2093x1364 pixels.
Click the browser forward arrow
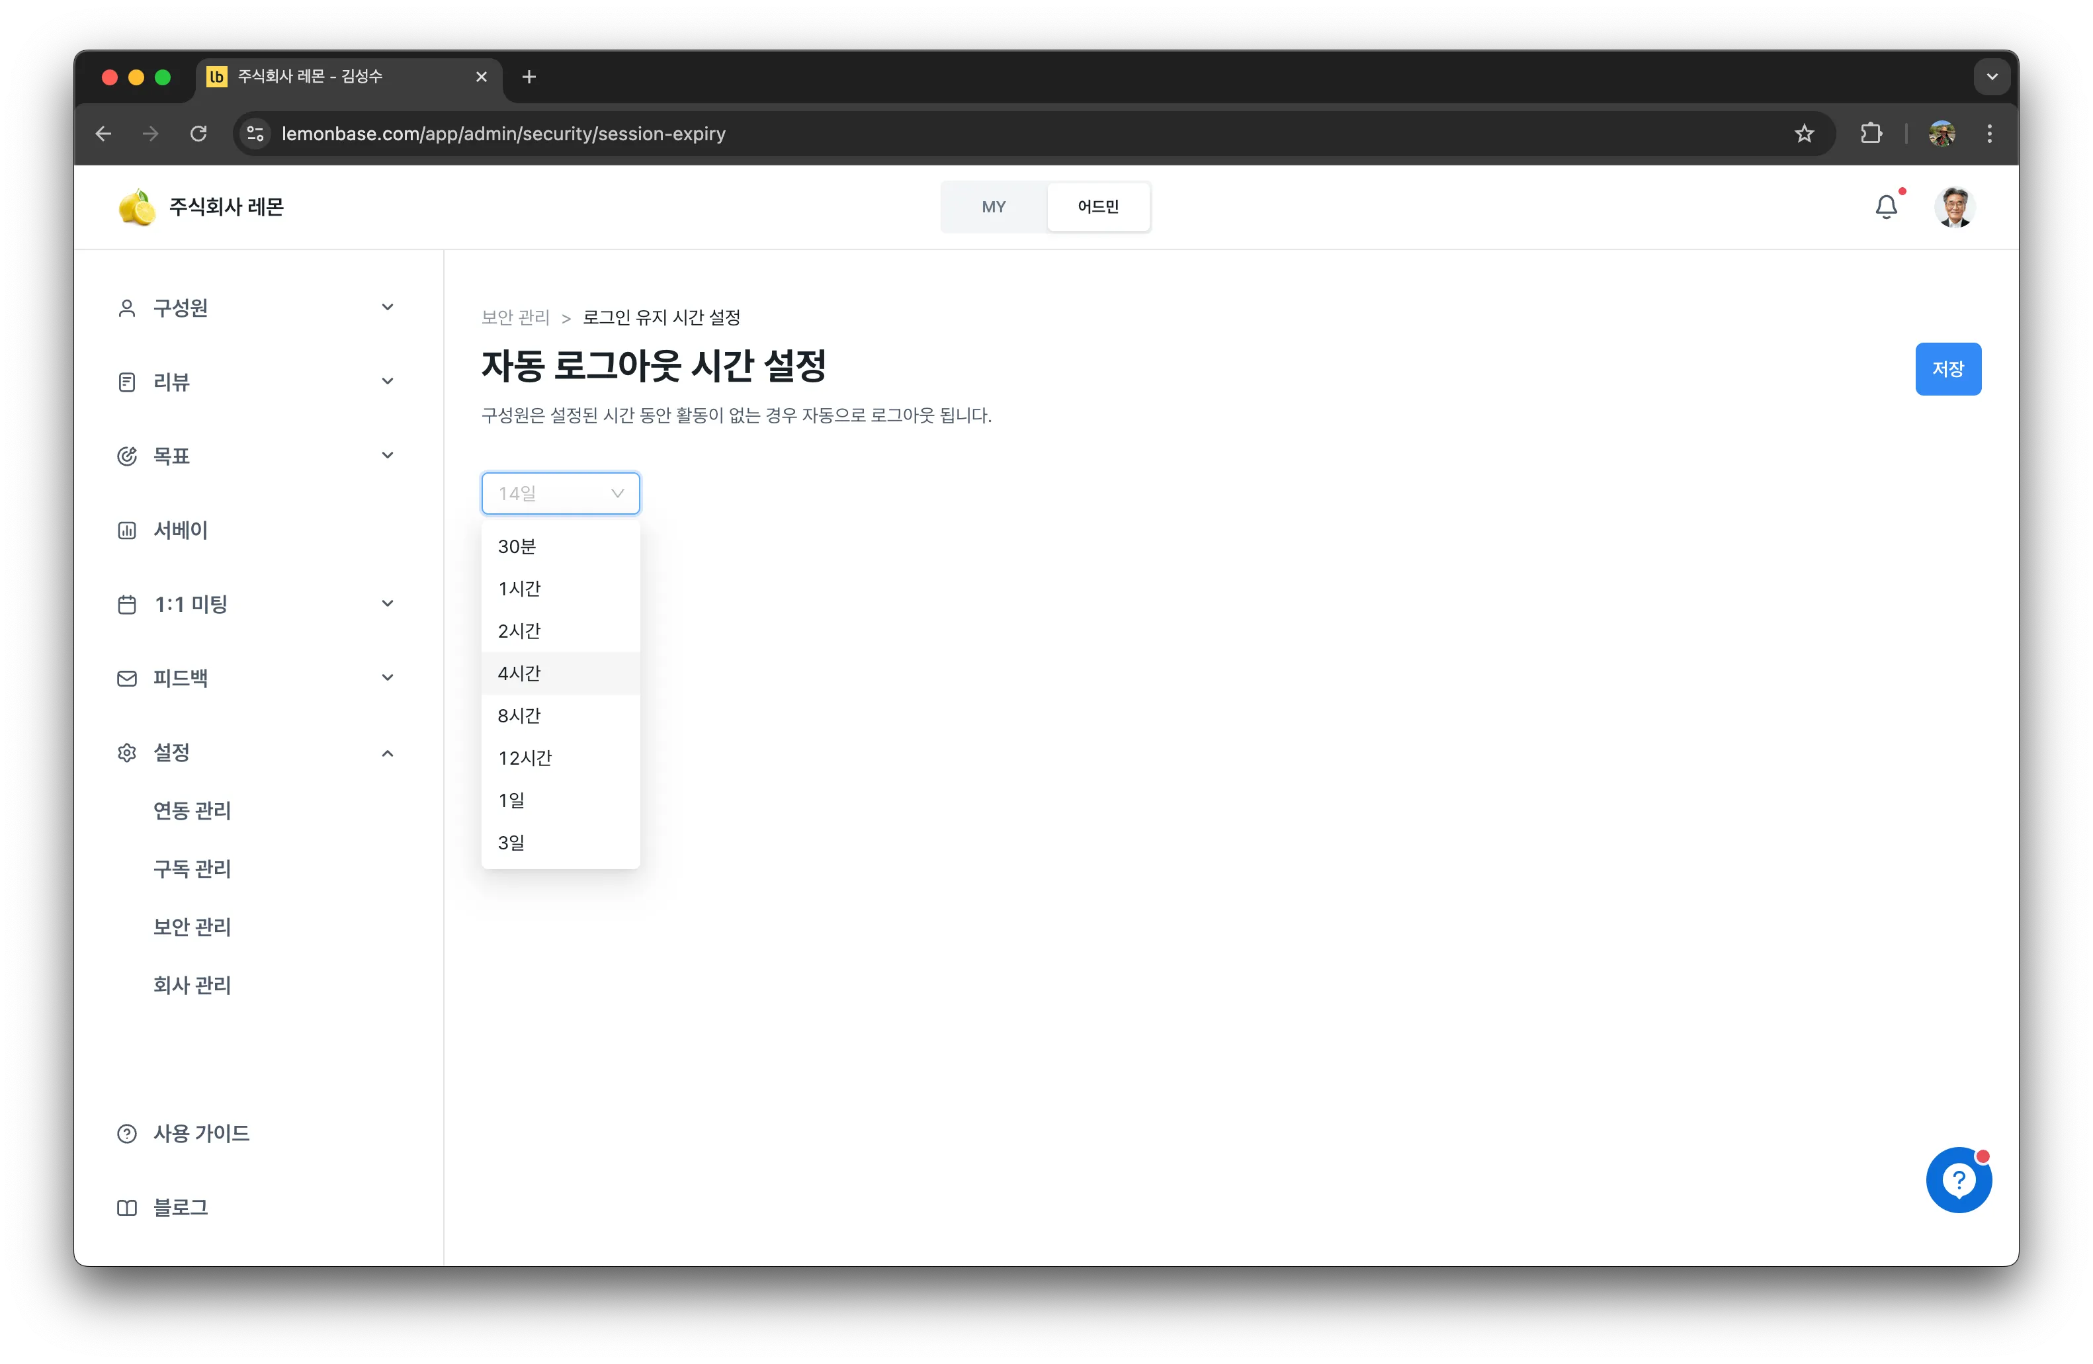(151, 134)
